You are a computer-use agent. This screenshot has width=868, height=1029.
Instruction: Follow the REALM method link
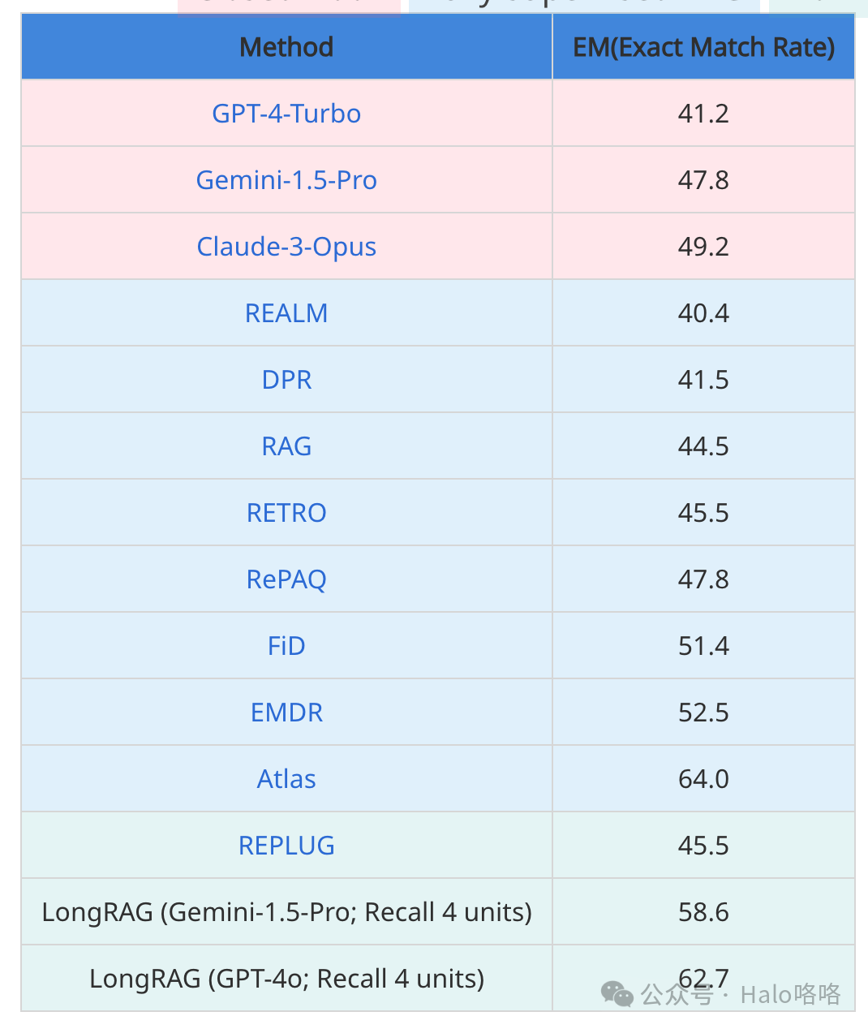286,313
